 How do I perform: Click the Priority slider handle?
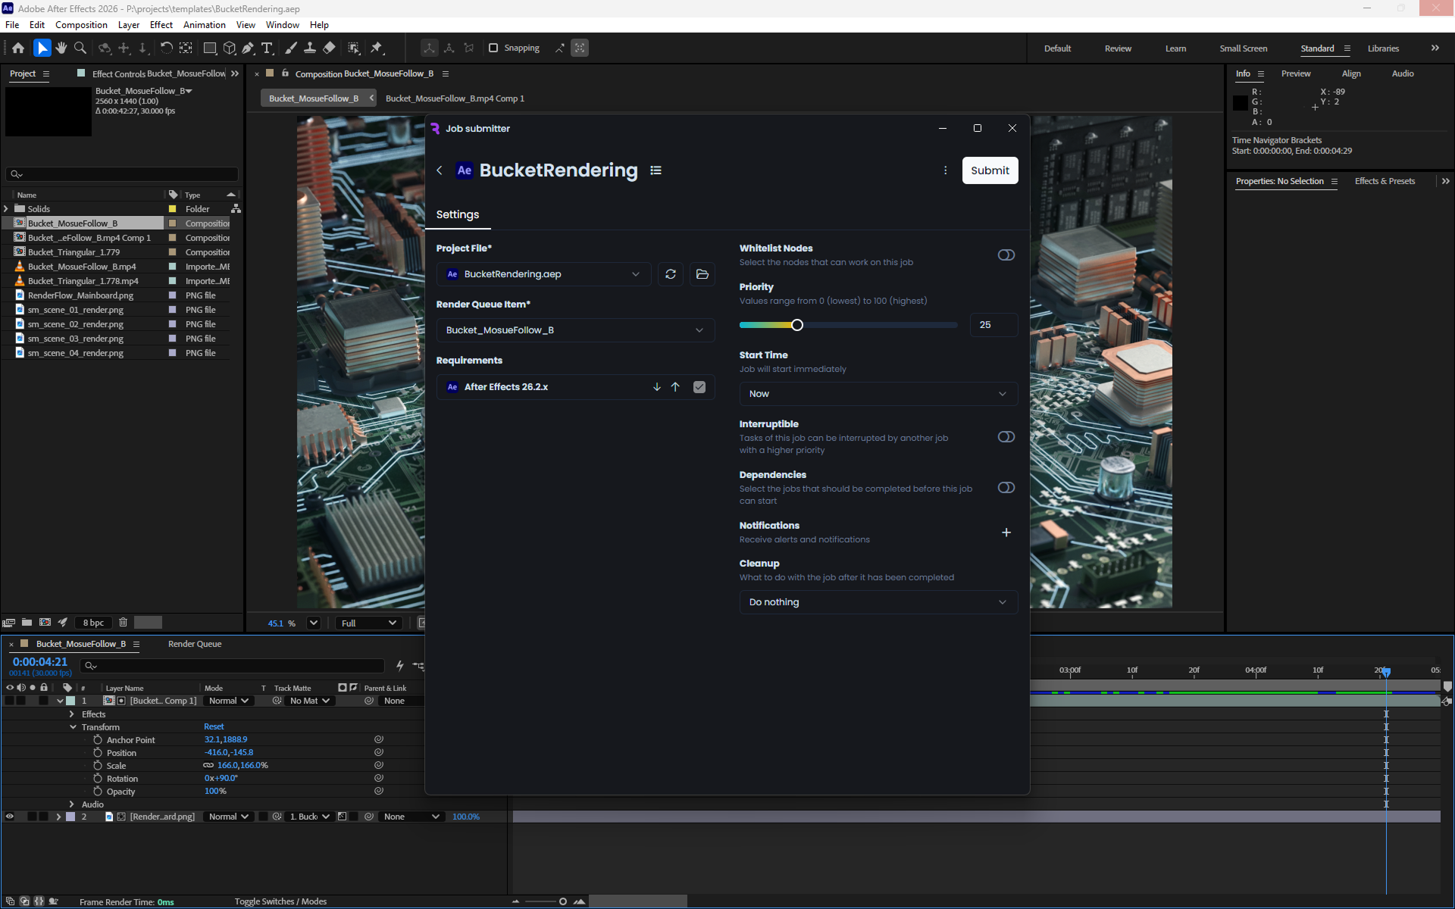pos(797,325)
